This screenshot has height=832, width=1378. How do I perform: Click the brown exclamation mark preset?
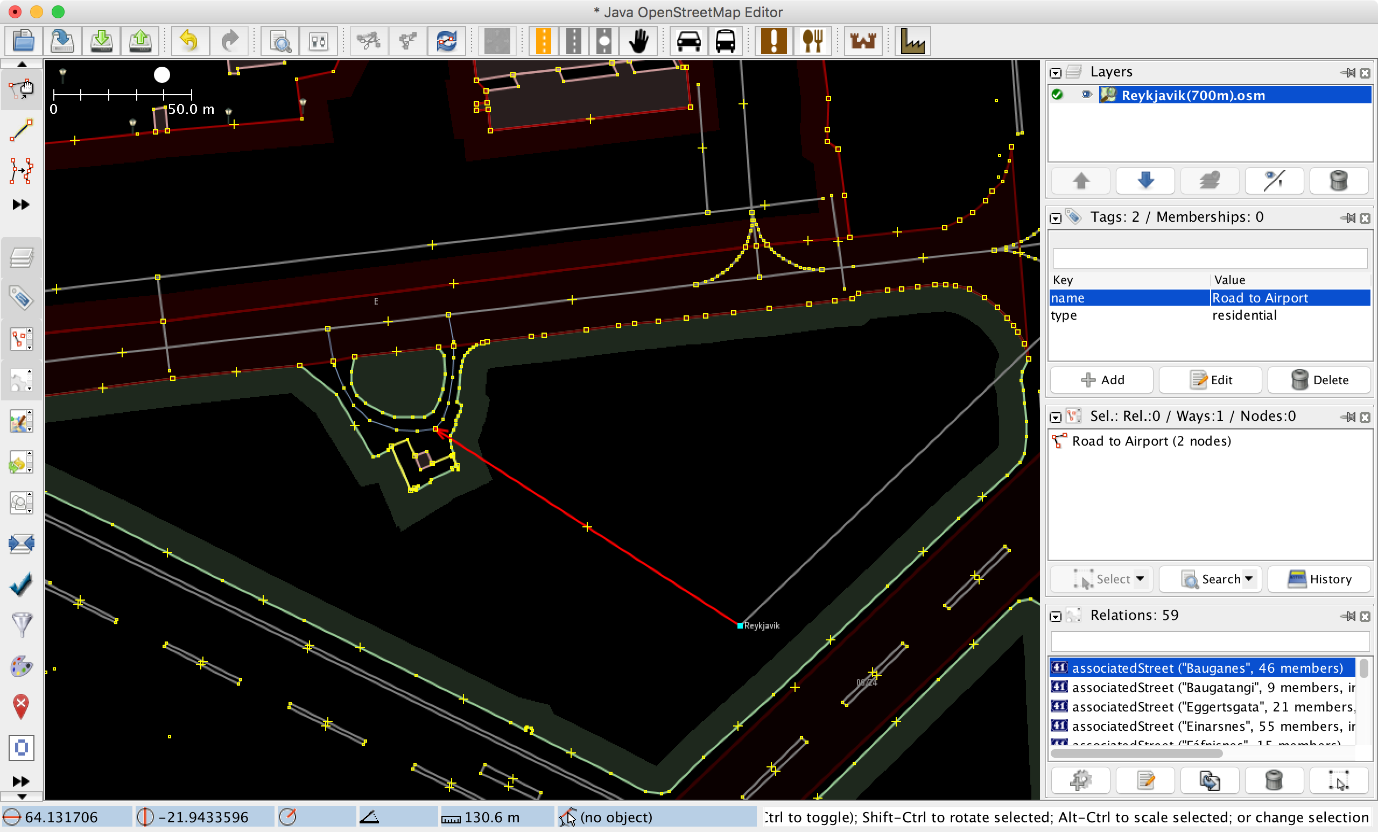[774, 41]
